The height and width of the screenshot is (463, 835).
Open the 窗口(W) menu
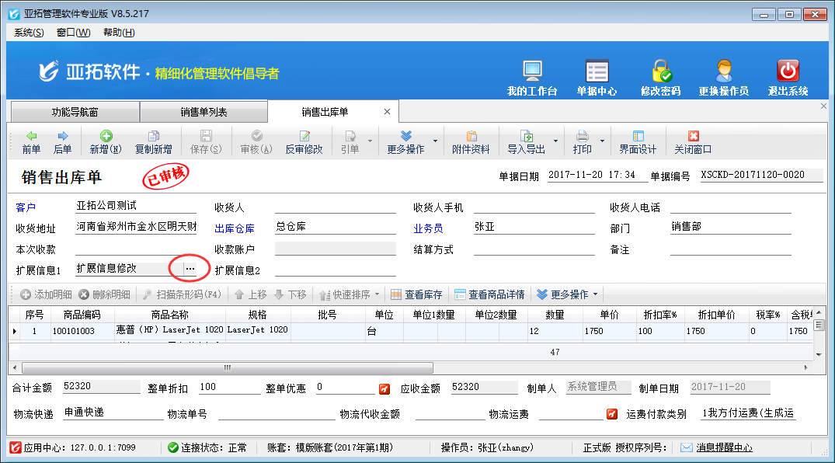(x=73, y=33)
